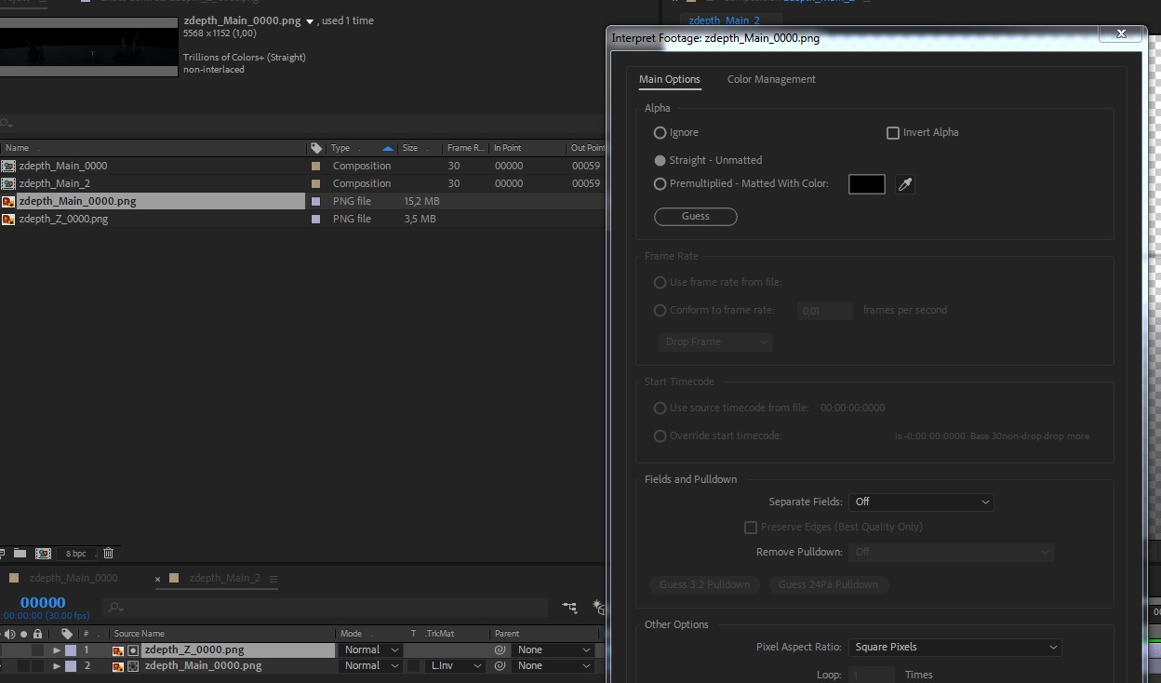
Task: Select the Ignore alpha radio button
Action: 660,133
